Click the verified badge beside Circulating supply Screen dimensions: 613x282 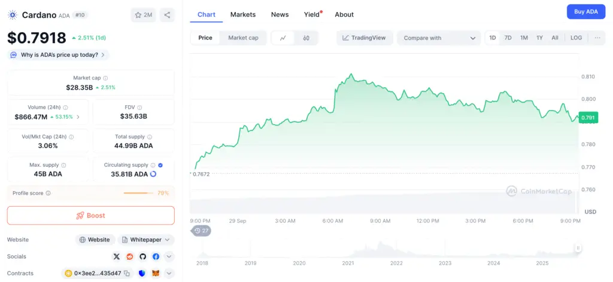pos(160,165)
